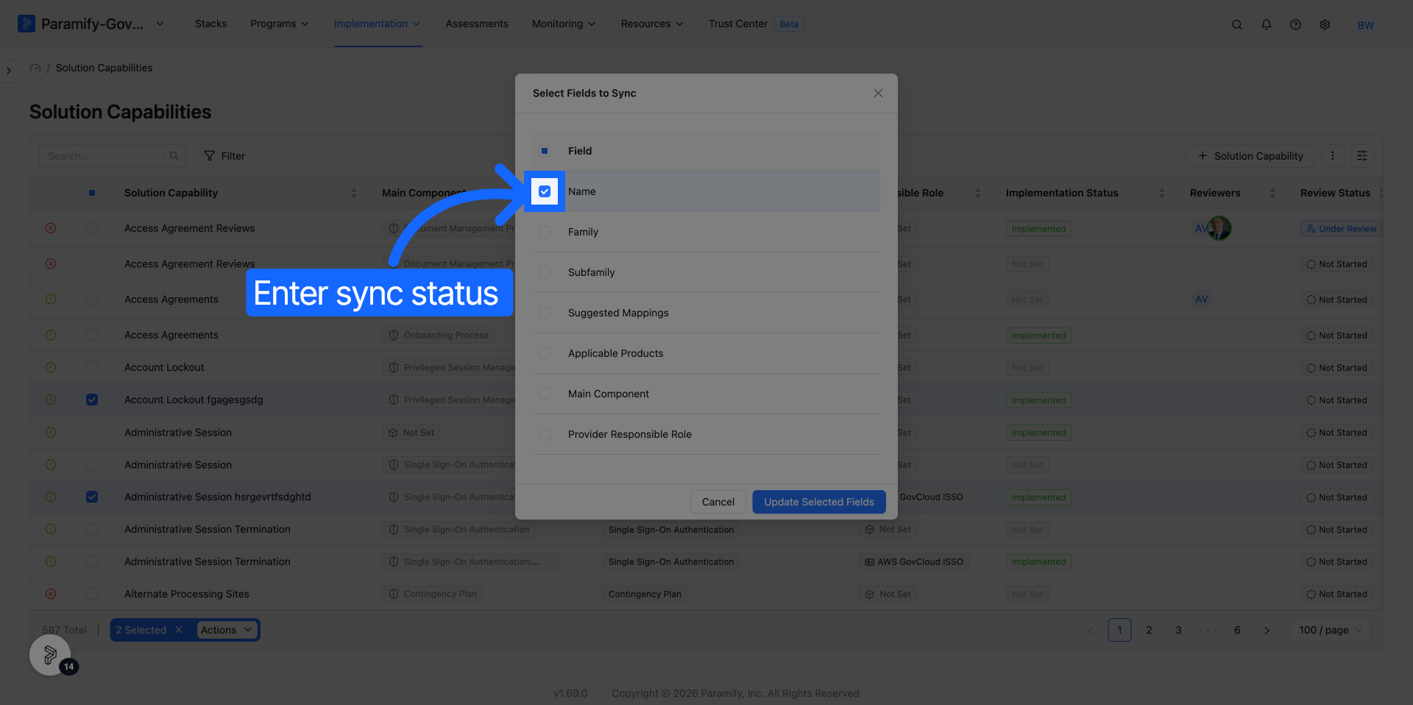The height and width of the screenshot is (705, 1413).
Task: Check the Provider Responsible Role checkbox
Action: [545, 434]
